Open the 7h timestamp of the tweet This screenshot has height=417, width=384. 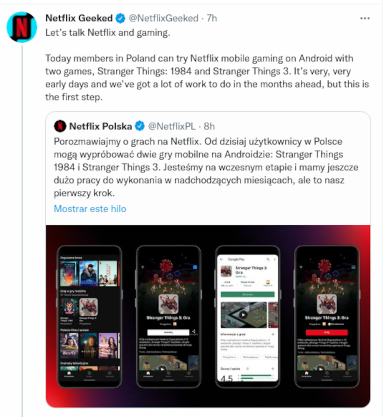coord(212,18)
